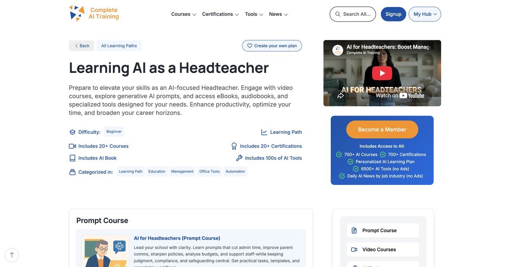
Task: Click the checkmark beside 700+ AI Courses
Action: coord(339,155)
